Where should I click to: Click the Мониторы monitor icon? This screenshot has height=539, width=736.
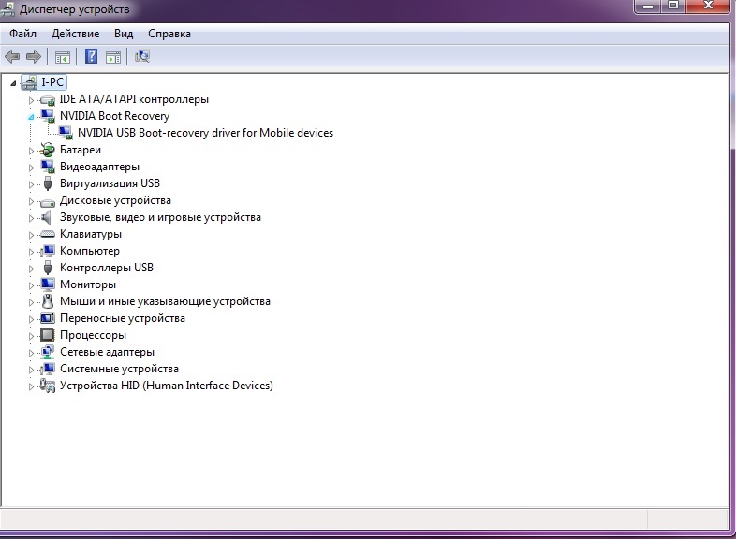(48, 284)
